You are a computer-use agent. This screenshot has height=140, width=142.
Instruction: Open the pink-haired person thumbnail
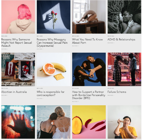pos(18,17)
